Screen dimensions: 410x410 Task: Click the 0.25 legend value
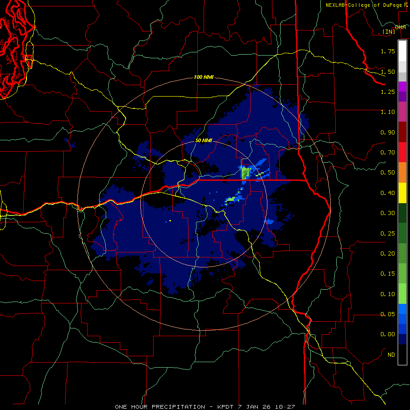tap(388, 234)
